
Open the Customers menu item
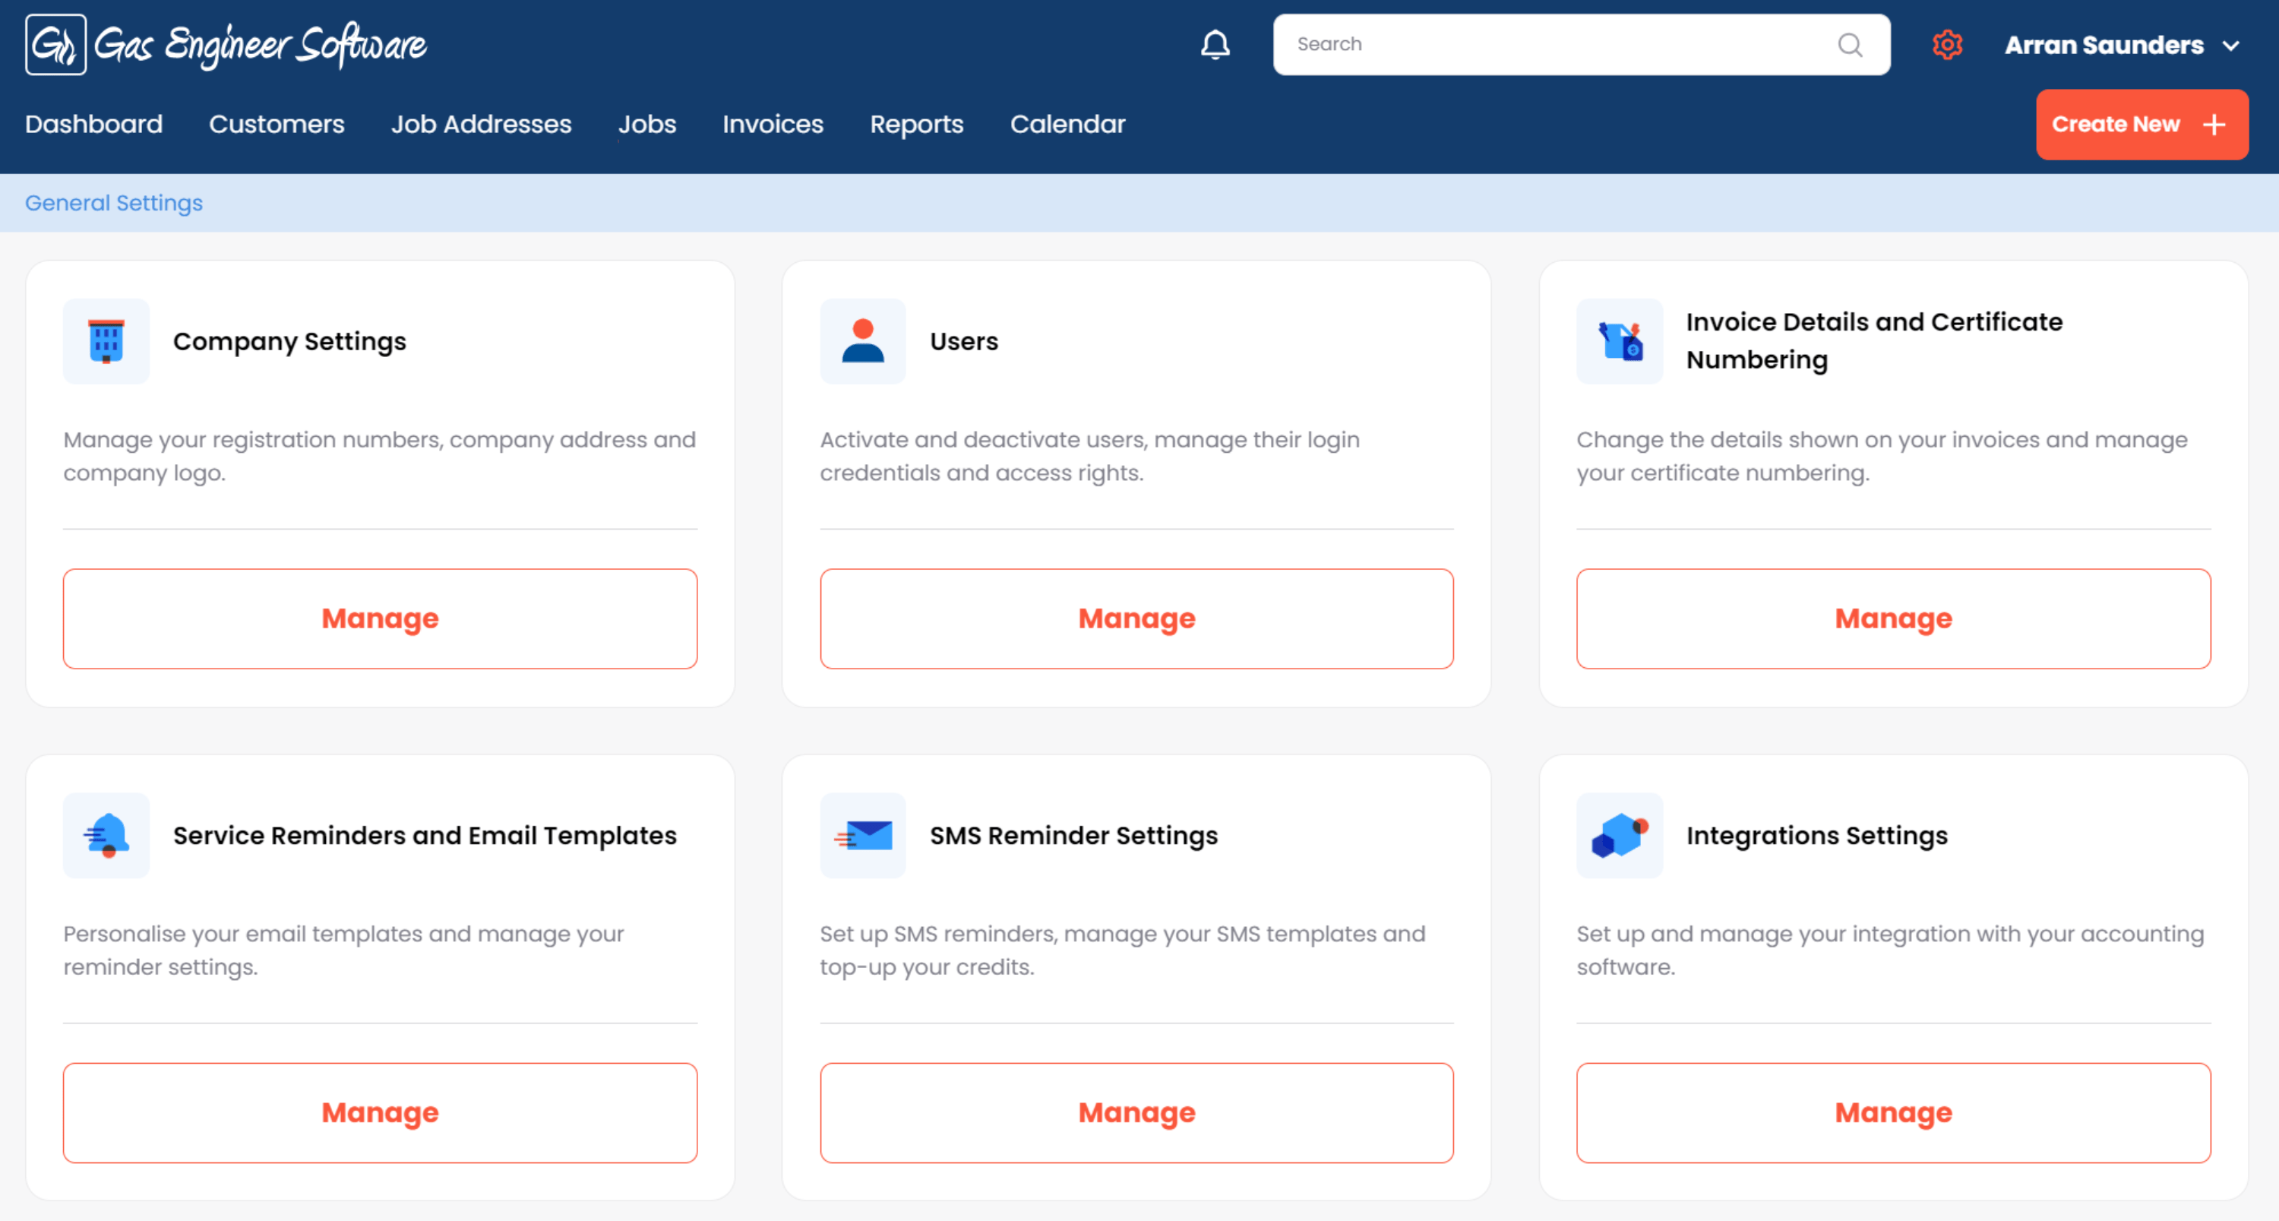pos(276,124)
